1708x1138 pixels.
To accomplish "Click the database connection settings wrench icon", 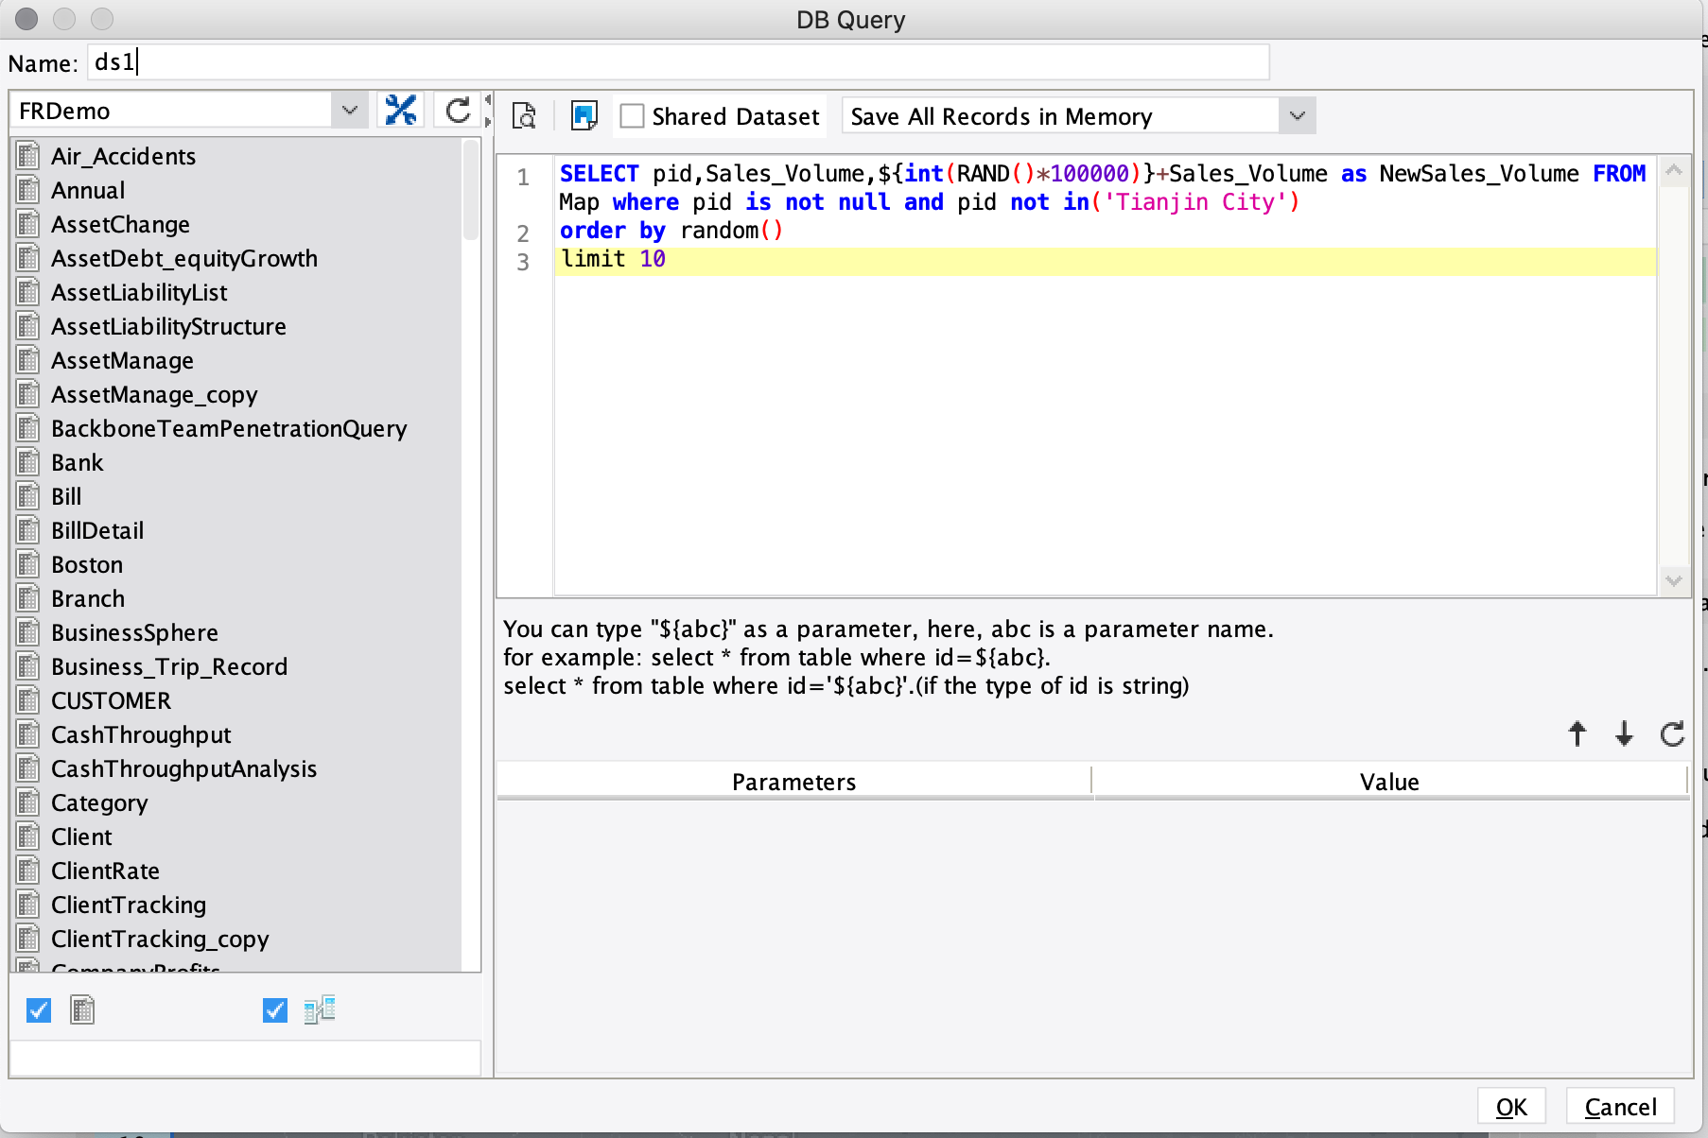I will (x=401, y=111).
